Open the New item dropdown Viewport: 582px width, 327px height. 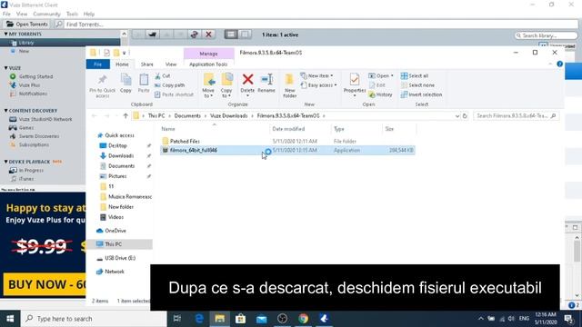pos(317,75)
